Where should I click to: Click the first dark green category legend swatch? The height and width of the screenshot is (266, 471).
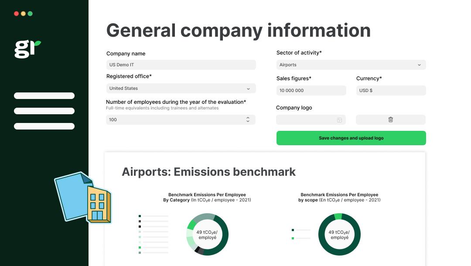click(140, 216)
